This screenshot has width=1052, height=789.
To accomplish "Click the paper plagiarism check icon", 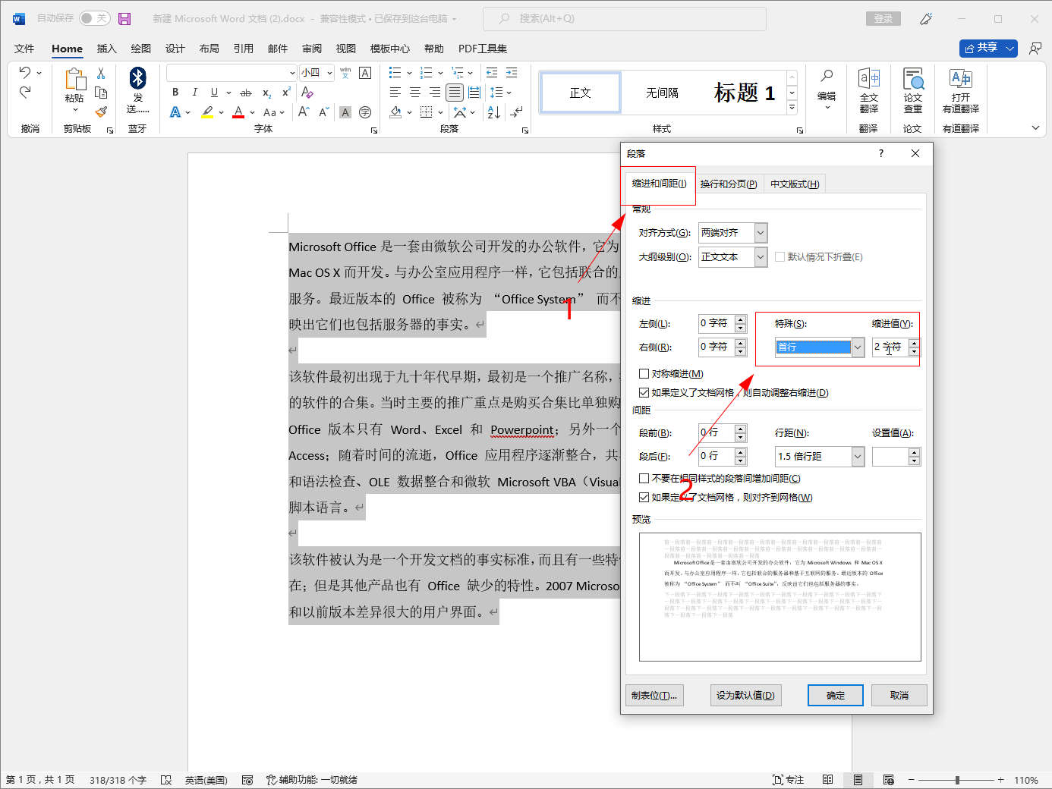I will (913, 78).
